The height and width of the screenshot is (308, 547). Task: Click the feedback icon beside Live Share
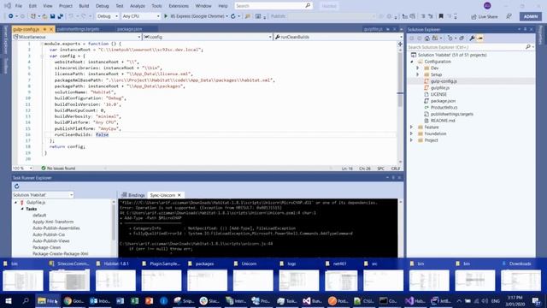point(509,16)
